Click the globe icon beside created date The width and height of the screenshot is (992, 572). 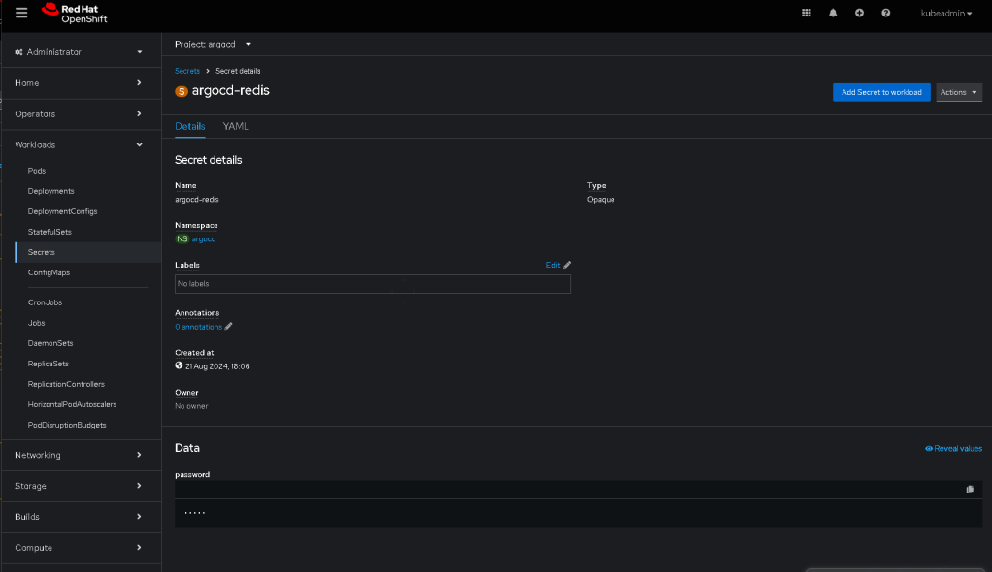pos(179,365)
